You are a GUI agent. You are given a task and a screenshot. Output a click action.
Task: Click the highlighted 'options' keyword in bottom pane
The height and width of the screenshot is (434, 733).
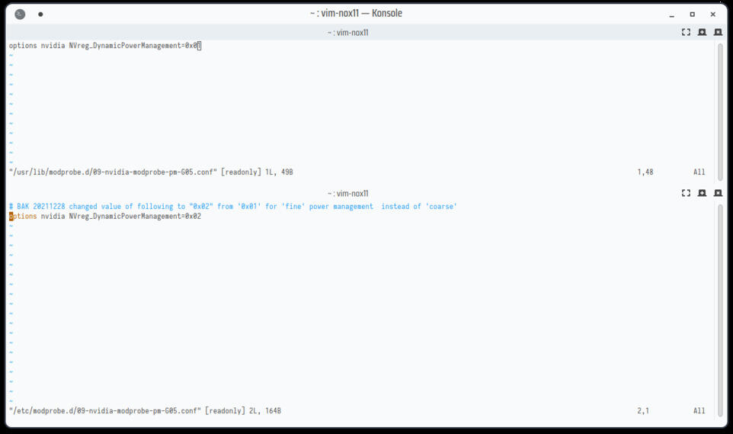pyautogui.click(x=23, y=217)
